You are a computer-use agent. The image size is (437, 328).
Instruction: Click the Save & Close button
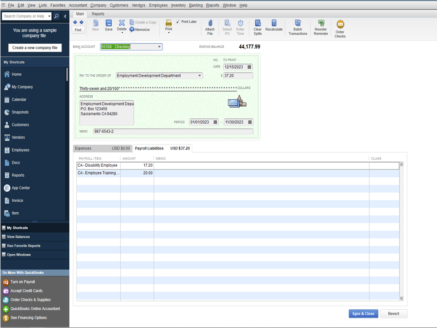click(363, 314)
